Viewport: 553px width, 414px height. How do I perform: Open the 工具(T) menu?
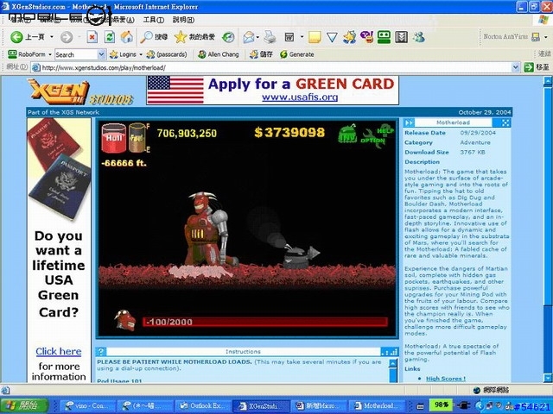tap(154, 20)
